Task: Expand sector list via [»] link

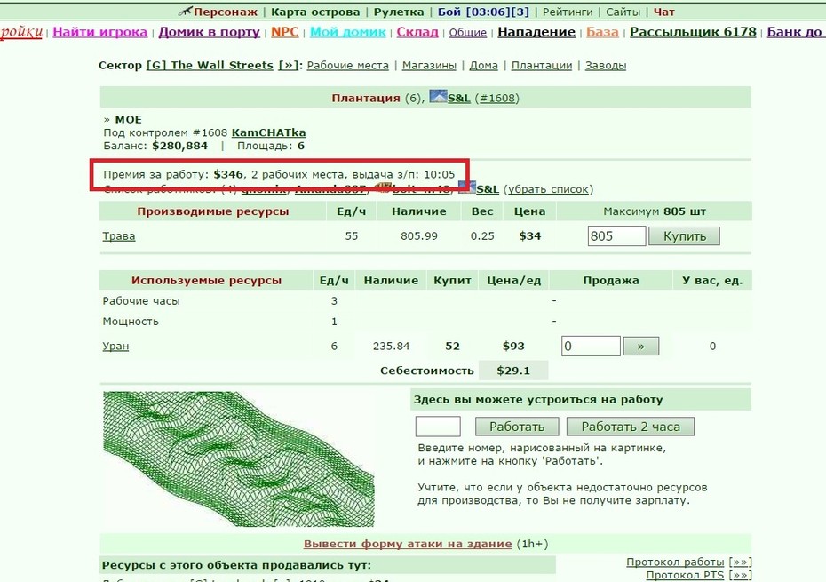Action: pos(288,66)
